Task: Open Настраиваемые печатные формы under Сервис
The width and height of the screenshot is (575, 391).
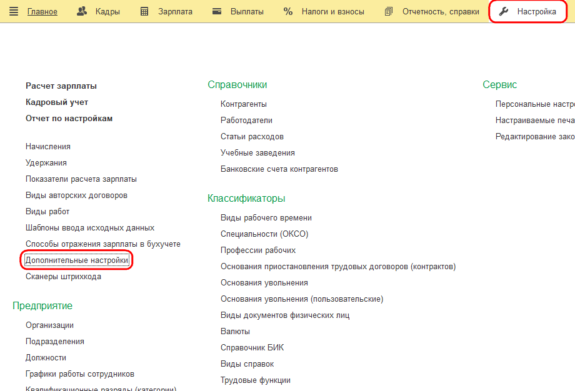Action: [535, 120]
